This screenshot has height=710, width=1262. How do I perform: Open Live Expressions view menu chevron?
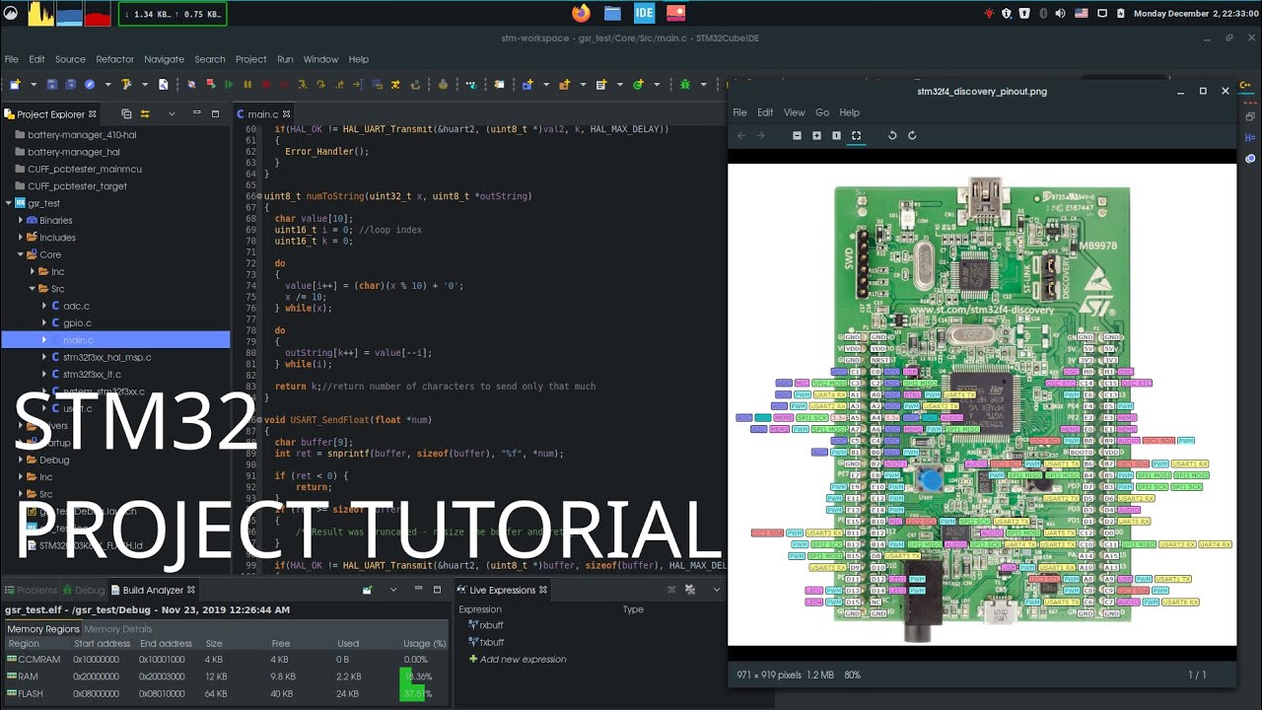tap(717, 590)
